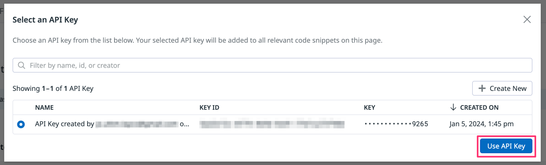Close the Select an API Key dialog

(527, 19)
